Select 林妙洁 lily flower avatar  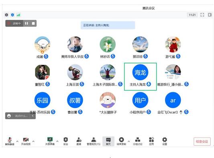coord(108,44)
